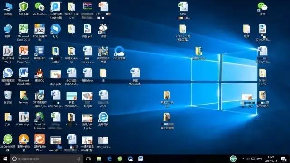Select the 2016.9 Emma folder
The width and height of the screenshot is (290, 163).
[262, 77]
